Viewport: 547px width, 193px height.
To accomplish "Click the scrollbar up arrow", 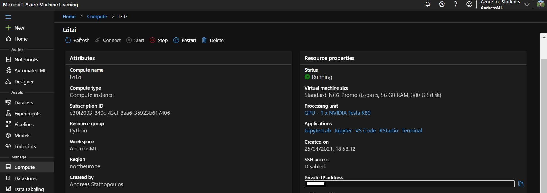I will (544, 37).
